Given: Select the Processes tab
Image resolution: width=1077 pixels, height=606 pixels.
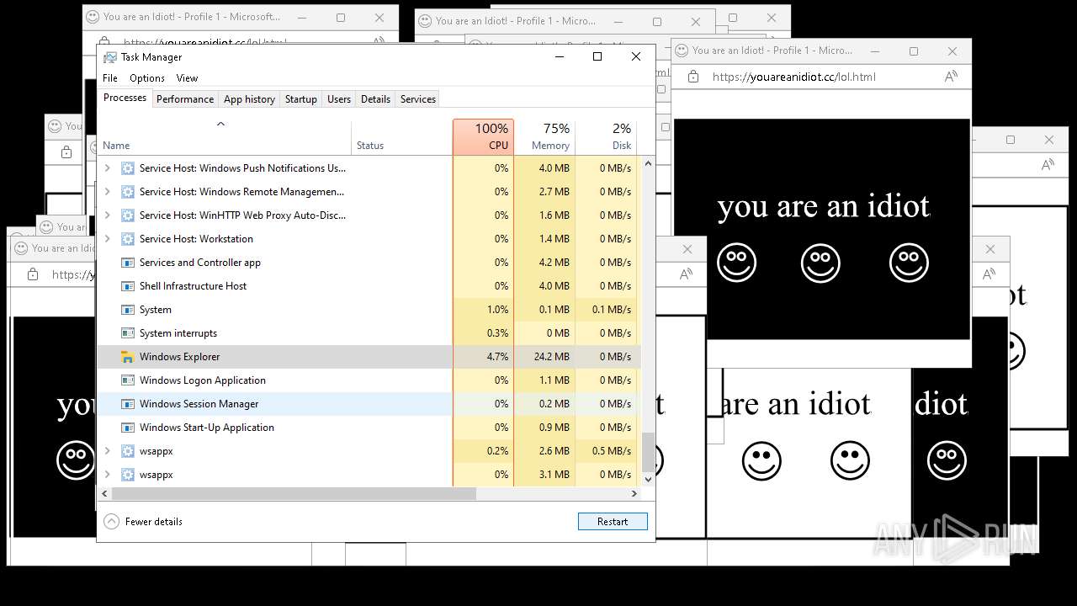Looking at the screenshot, I should click(125, 98).
